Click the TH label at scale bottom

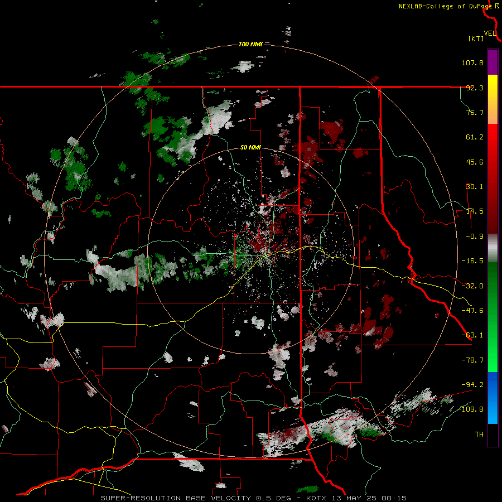479,434
